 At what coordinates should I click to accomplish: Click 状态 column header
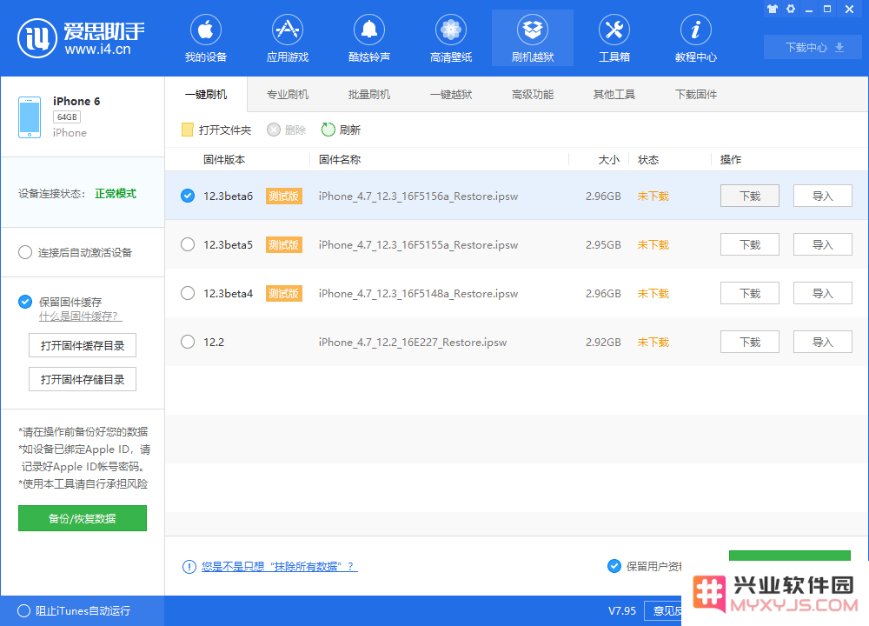pyautogui.click(x=648, y=160)
